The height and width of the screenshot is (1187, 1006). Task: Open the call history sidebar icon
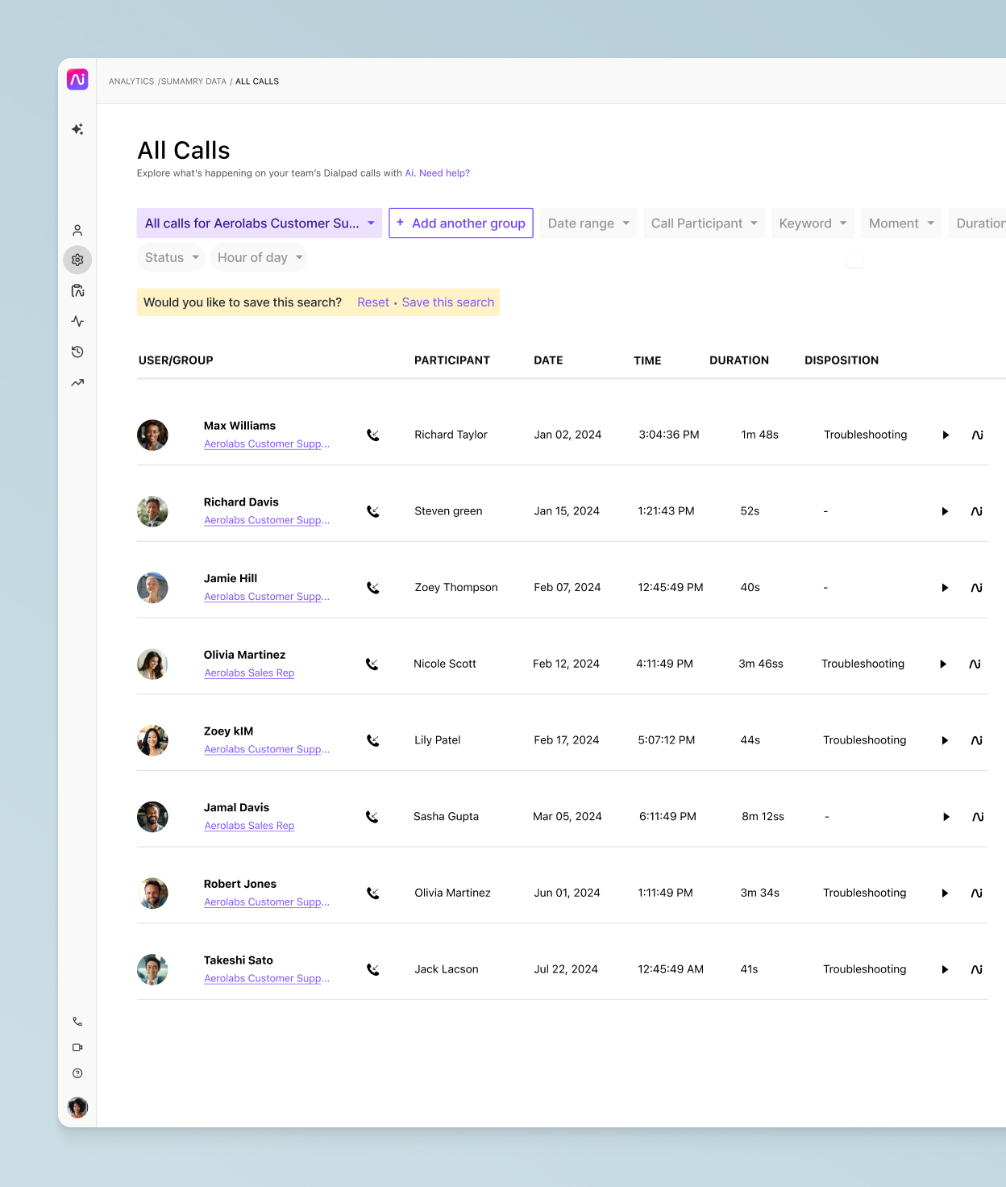pos(77,352)
